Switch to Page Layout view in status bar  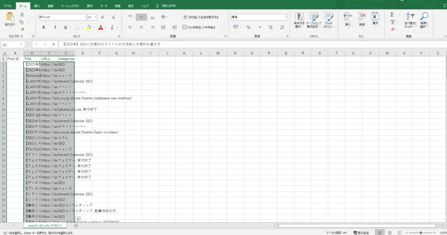[390, 233]
